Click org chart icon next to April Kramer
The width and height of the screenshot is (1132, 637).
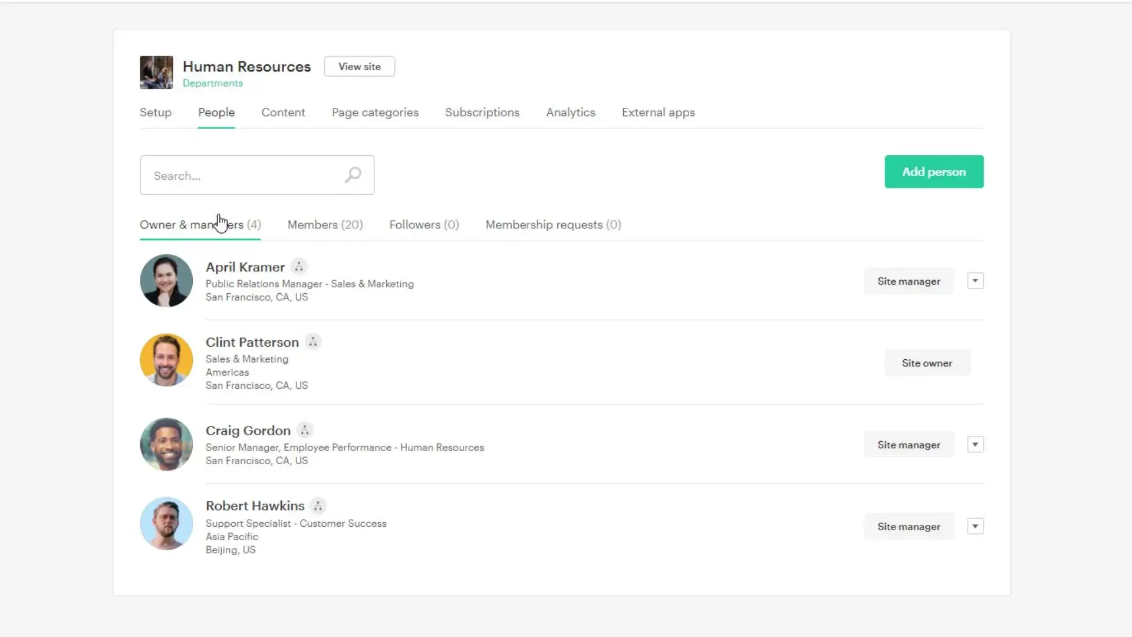(299, 267)
